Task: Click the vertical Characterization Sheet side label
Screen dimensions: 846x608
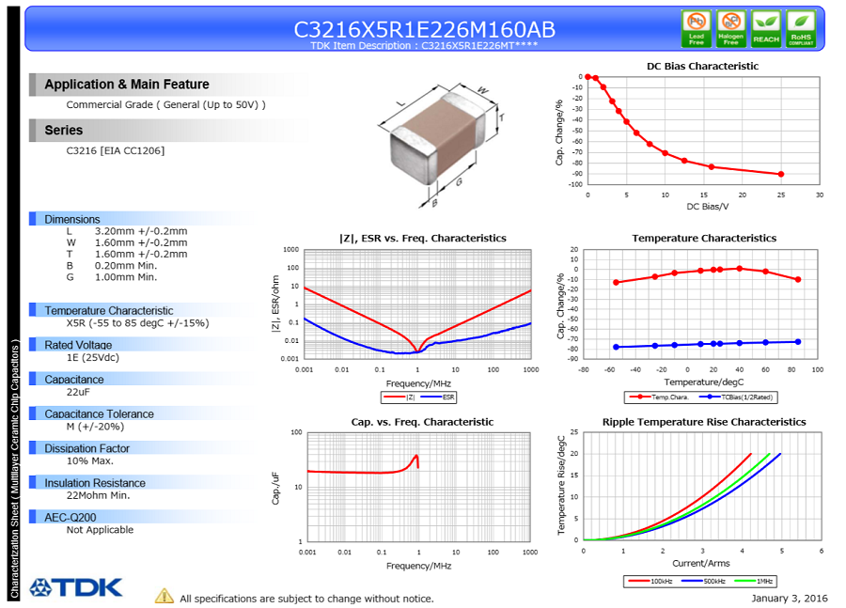Action: [14, 468]
